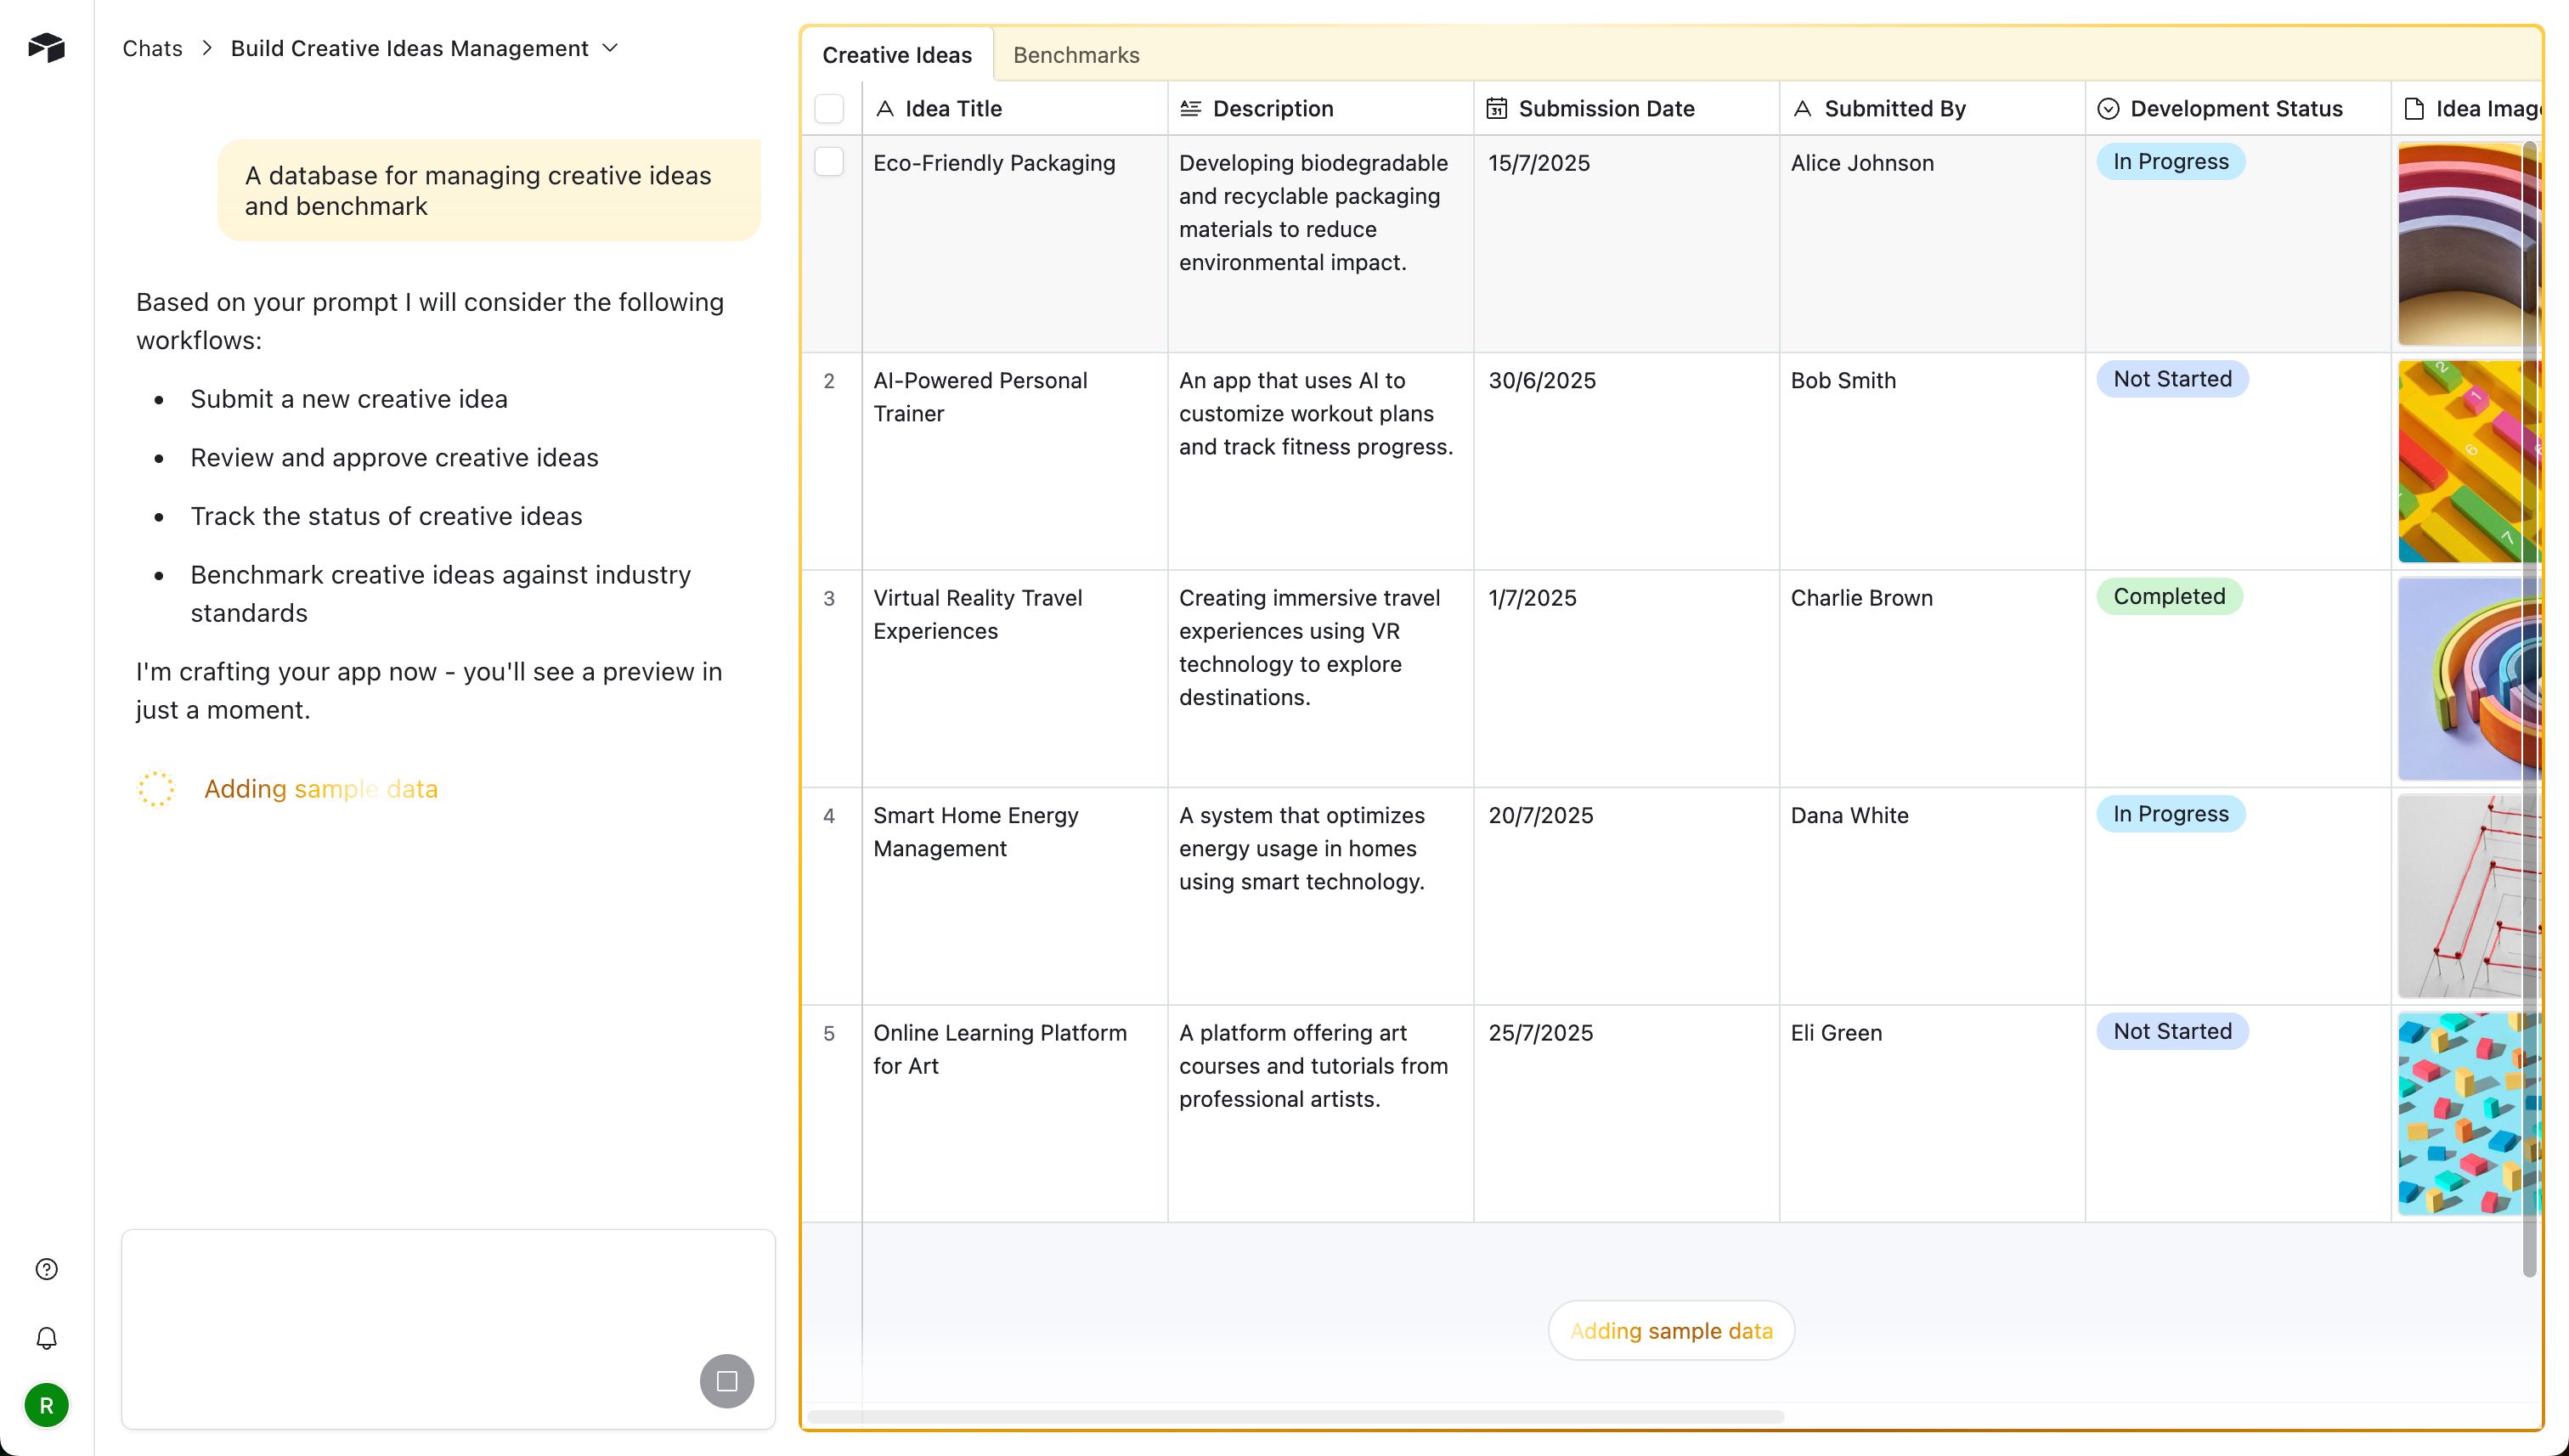2569x1456 pixels.
Task: Click row number 4
Action: click(x=829, y=816)
